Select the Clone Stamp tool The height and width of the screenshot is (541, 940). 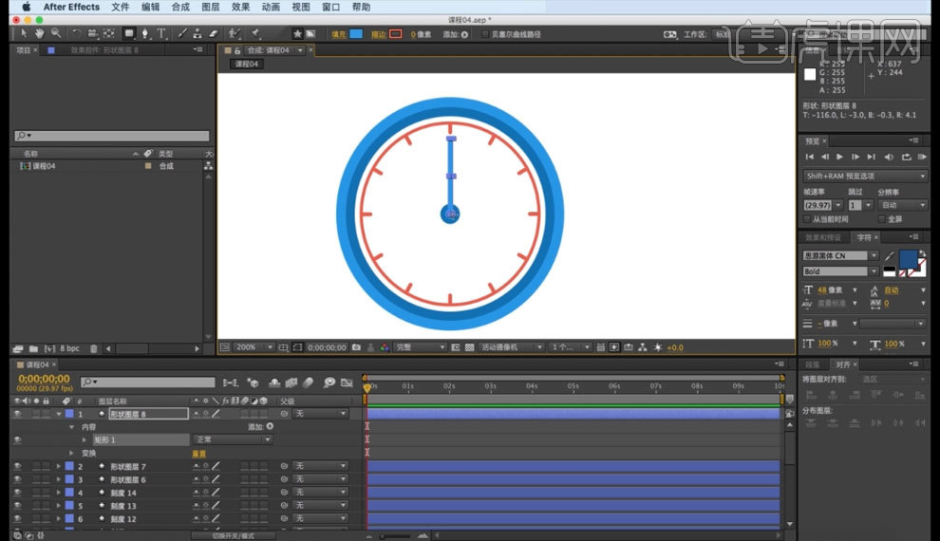click(x=197, y=33)
